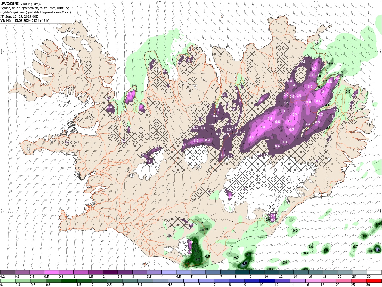
Task: Pick the dark teal snow swatch between 8 and 9
Action: click(242, 272)
